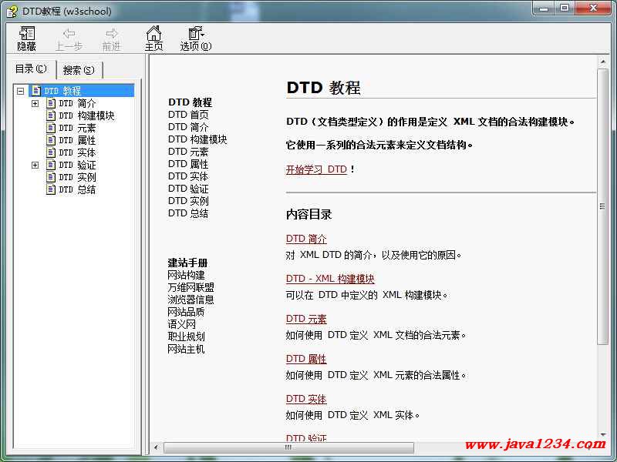Click page icon beside DTD 验证 tree node
The image size is (617, 462).
(51, 165)
